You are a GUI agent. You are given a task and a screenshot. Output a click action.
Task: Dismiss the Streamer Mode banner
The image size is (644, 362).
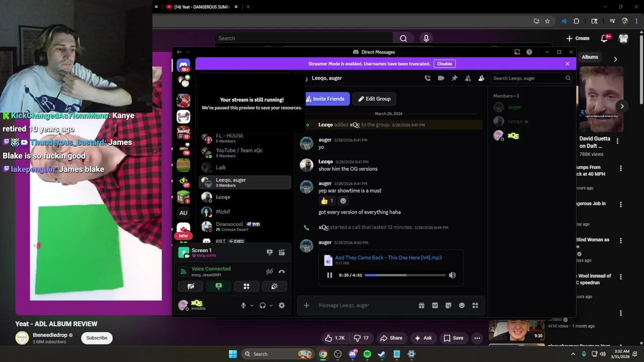click(x=568, y=64)
